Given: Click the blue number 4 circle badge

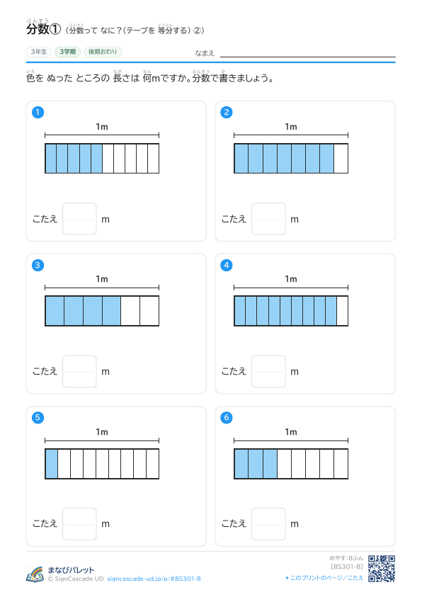Looking at the screenshot, I should (x=227, y=265).
